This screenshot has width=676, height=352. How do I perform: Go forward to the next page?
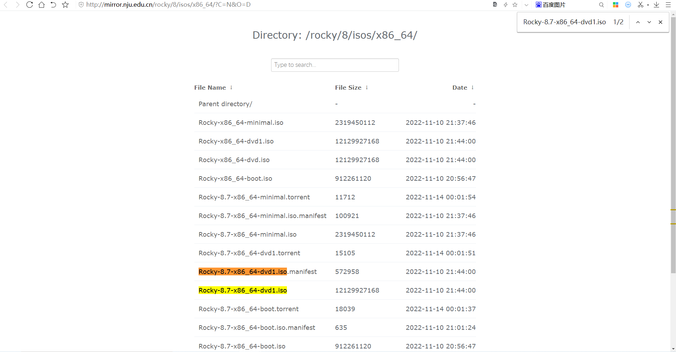17,5
